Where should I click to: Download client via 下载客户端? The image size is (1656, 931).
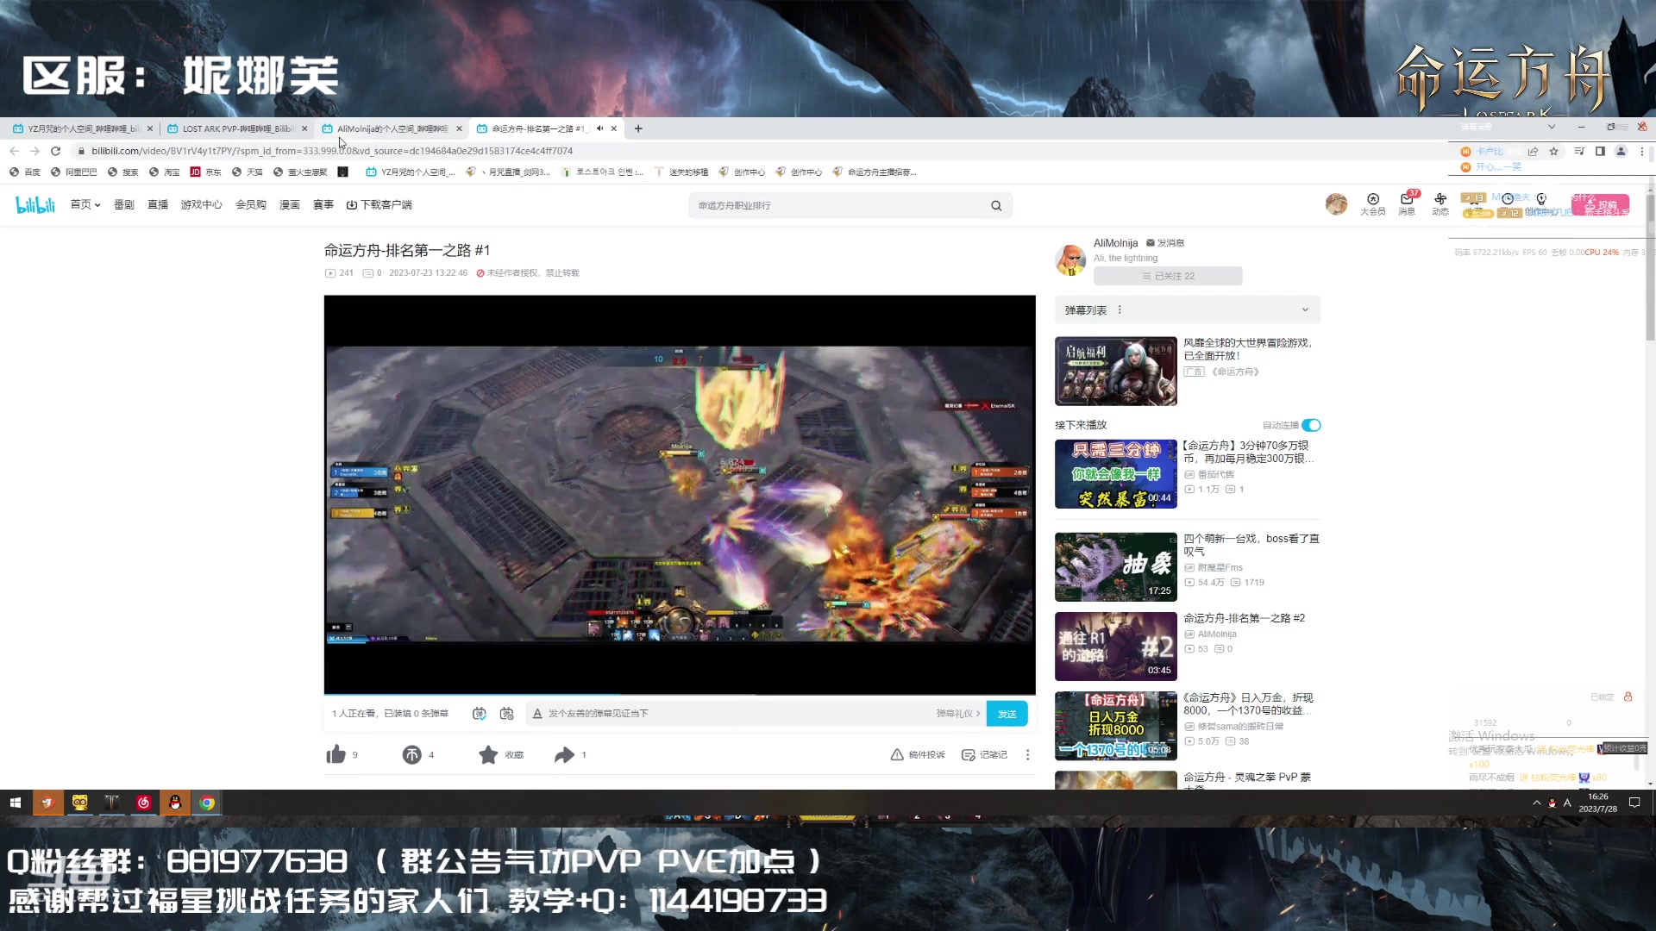click(379, 204)
